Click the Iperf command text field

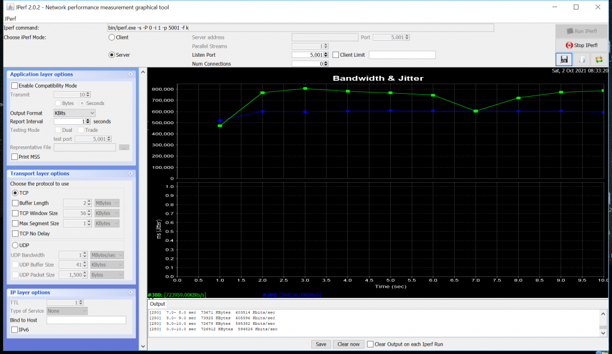(301, 27)
